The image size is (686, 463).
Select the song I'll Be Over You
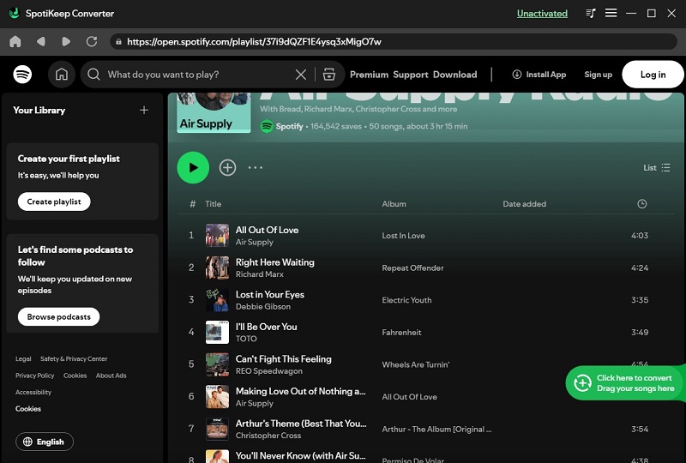pyautogui.click(x=266, y=327)
